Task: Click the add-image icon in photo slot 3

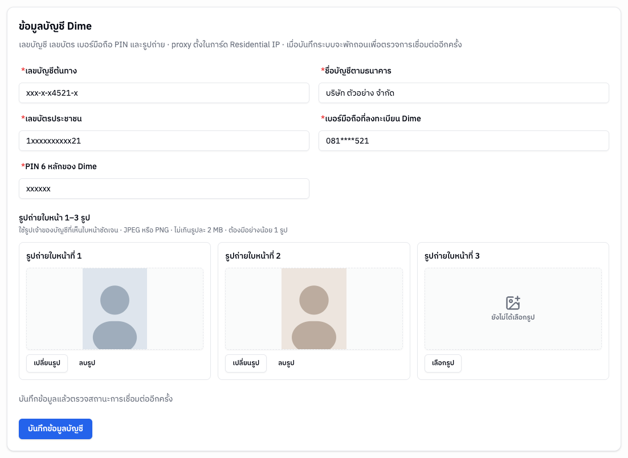Action: coord(513,302)
